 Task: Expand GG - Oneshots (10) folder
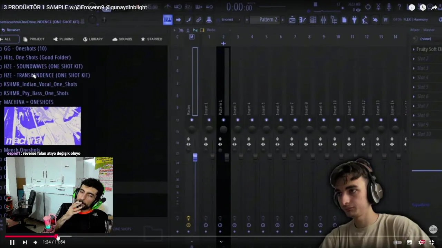[x=25, y=49]
